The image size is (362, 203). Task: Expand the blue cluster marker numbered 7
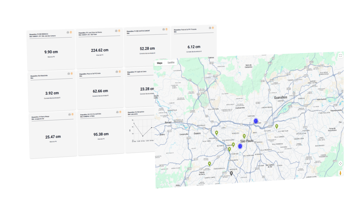tap(240, 146)
